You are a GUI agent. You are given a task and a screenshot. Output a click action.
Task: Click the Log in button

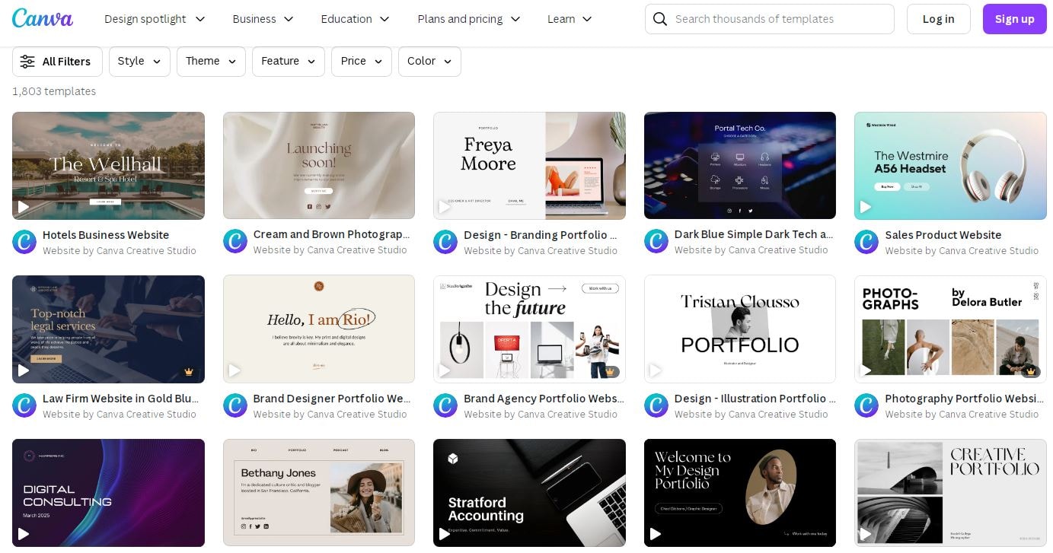coord(938,18)
